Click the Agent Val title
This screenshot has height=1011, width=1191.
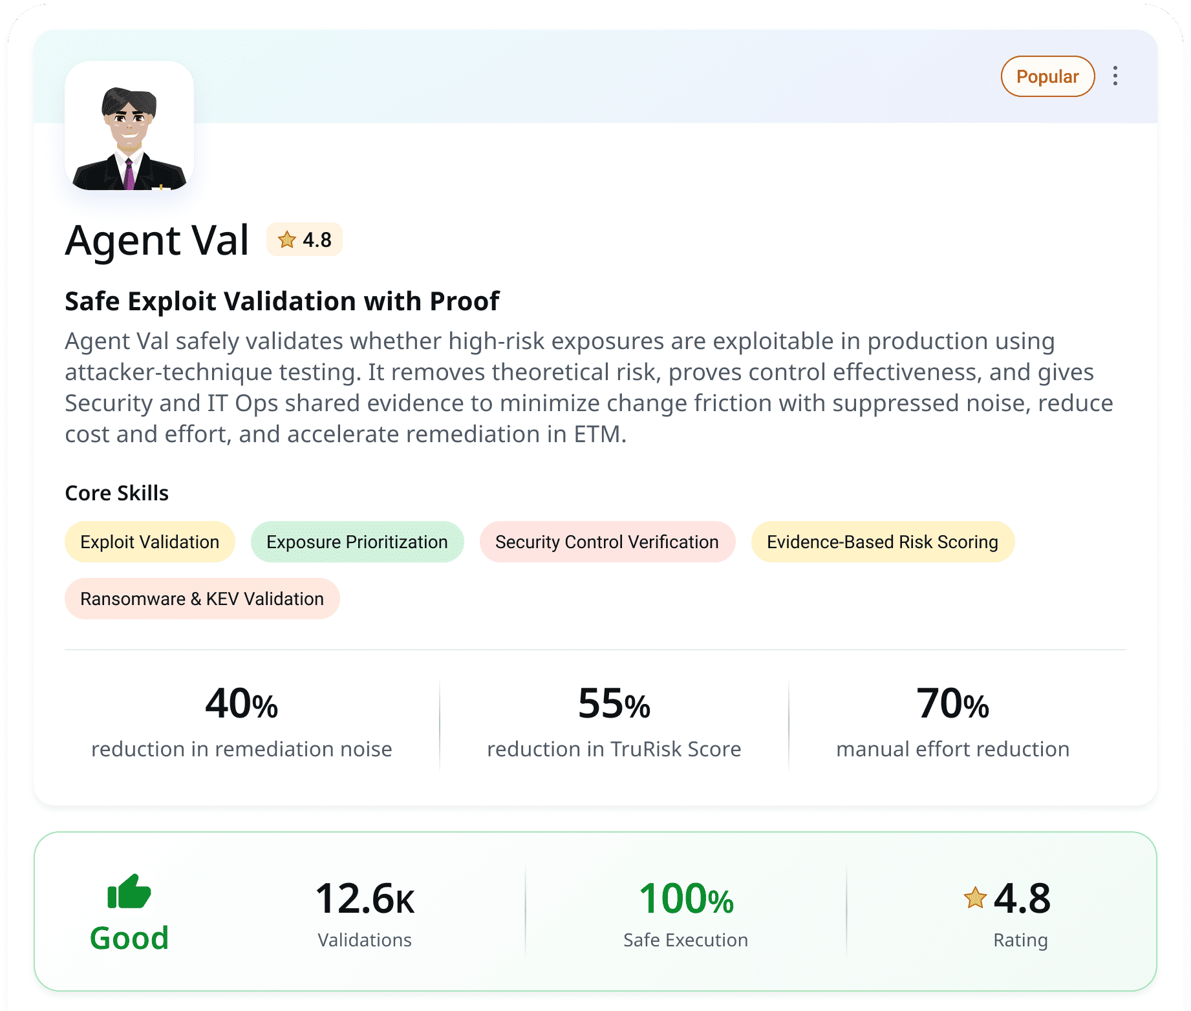157,240
